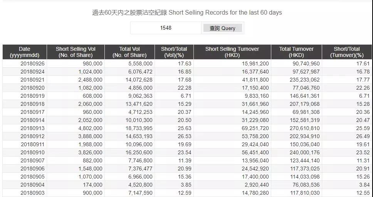Click the Total Vol column header
Image resolution: width=373 pixels, height=197 pixels.
[x=129, y=52]
